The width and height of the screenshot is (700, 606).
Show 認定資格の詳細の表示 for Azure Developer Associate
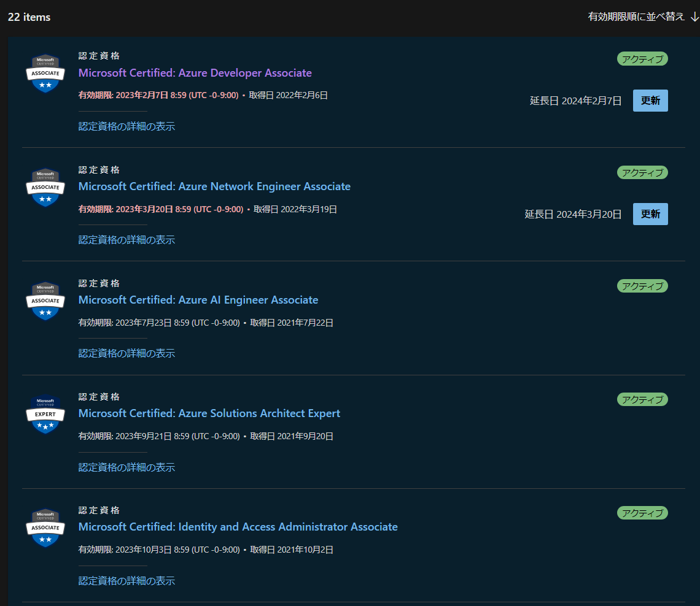[x=126, y=126]
